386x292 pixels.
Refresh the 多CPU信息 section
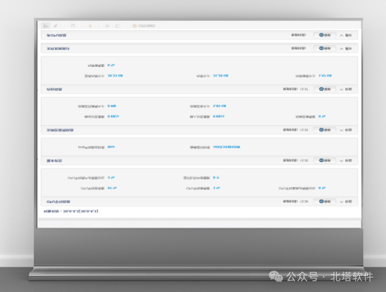click(x=324, y=35)
